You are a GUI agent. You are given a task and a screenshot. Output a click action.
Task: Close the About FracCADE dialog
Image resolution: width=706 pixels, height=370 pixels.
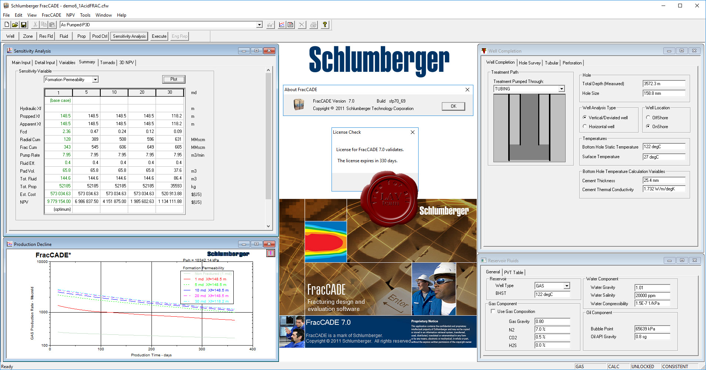pyautogui.click(x=467, y=90)
